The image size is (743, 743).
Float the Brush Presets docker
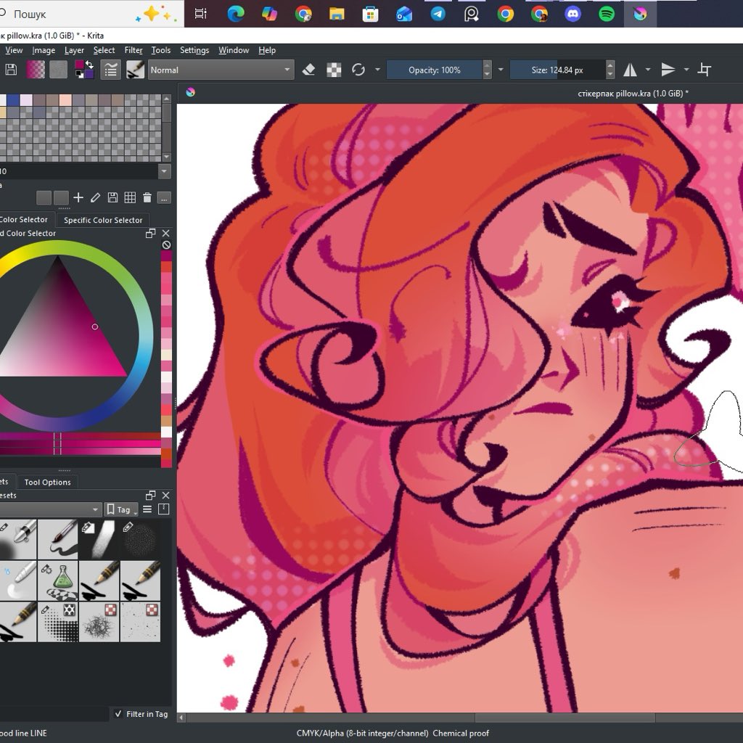pos(151,495)
